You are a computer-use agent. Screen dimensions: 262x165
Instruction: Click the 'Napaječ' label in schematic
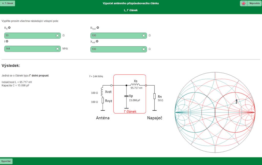(155, 118)
